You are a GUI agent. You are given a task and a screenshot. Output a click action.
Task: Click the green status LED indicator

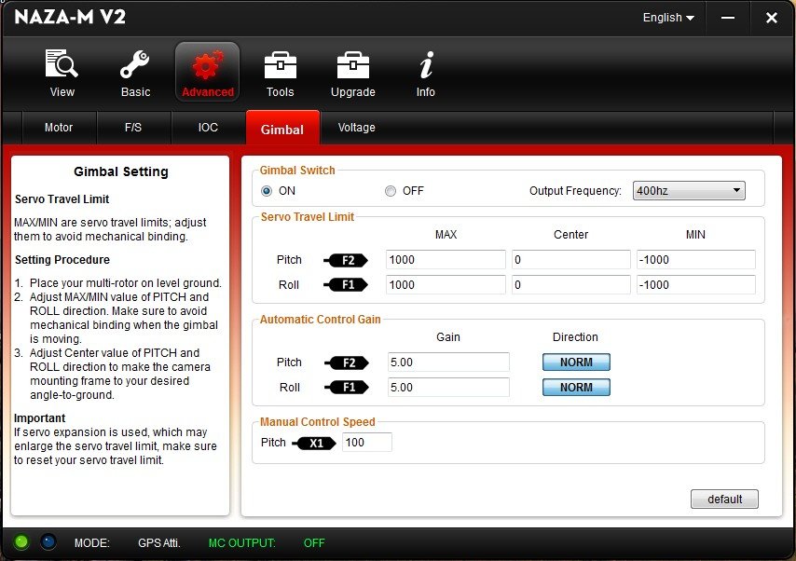click(x=21, y=542)
